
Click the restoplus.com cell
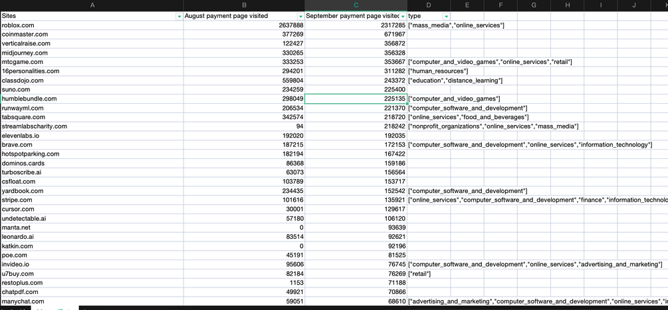click(92, 283)
